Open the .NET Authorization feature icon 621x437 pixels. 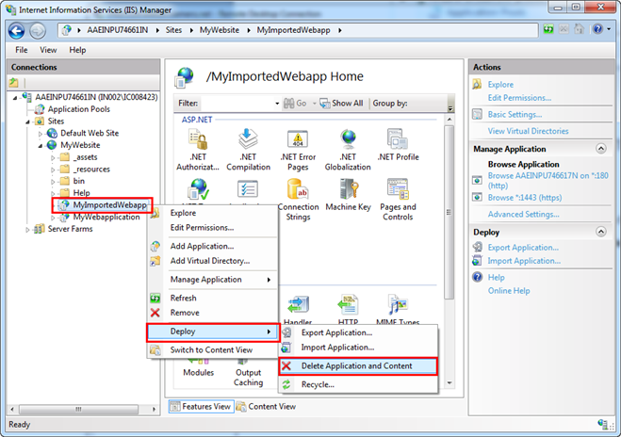click(x=198, y=146)
